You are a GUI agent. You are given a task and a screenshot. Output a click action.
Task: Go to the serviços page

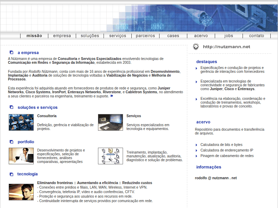point(117,36)
